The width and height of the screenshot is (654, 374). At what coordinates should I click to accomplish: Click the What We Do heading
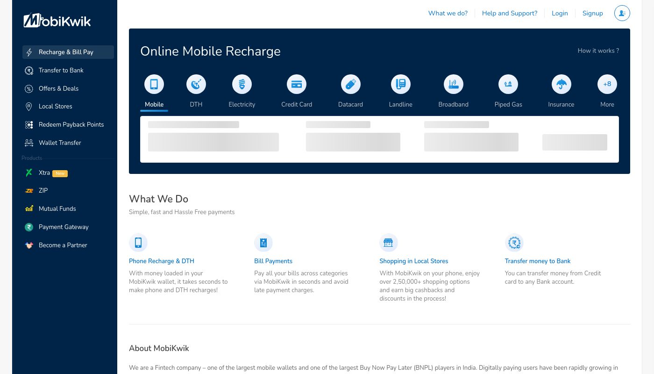click(158, 199)
